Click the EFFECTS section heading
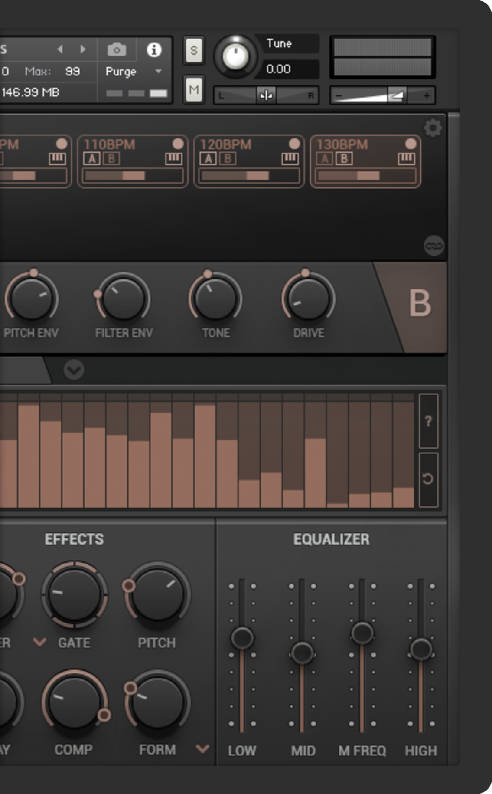The height and width of the screenshot is (794, 492). [74, 539]
